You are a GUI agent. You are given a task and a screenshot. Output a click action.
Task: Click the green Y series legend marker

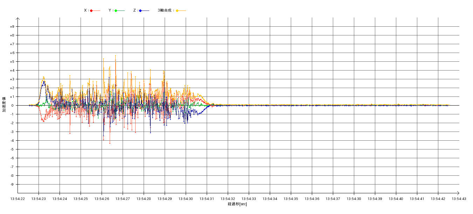point(116,11)
